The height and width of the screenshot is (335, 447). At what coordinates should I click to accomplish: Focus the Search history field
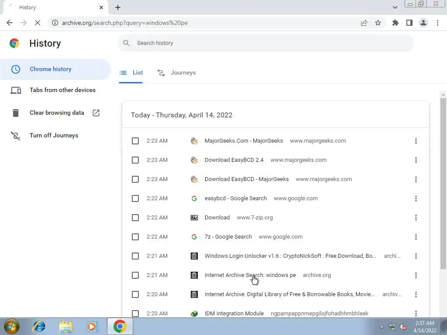click(265, 43)
